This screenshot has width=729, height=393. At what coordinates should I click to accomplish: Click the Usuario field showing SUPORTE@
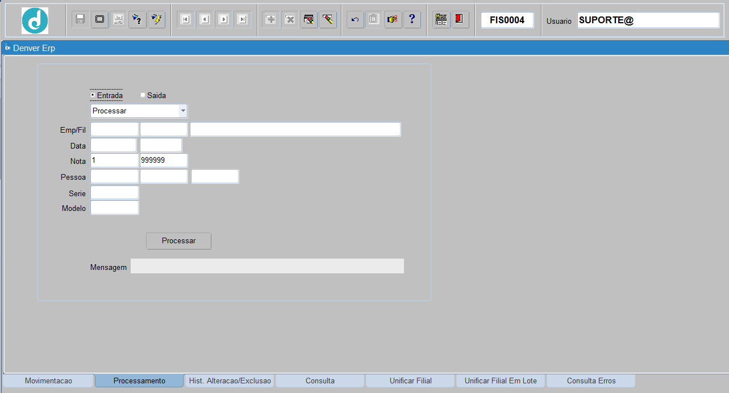[x=648, y=20]
